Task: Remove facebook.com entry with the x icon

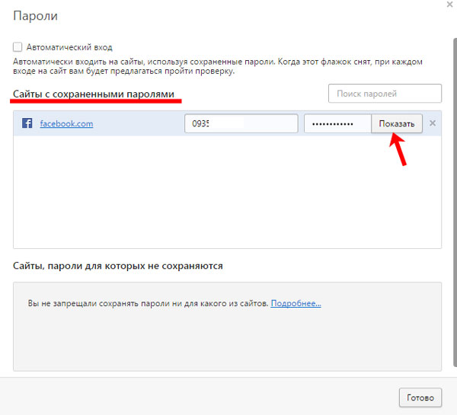Action: (433, 123)
